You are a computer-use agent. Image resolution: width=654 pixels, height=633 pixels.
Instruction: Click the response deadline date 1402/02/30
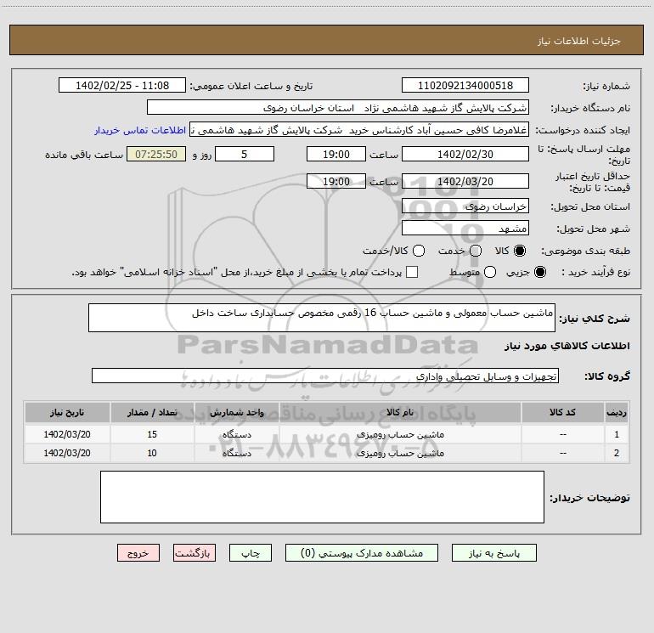click(x=465, y=154)
